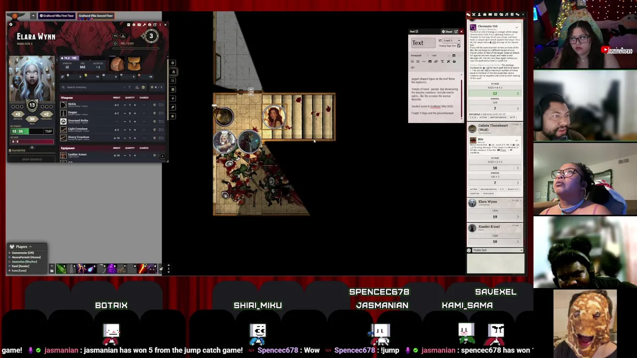
Task: Open the belt pouch container
Action: tap(134, 64)
